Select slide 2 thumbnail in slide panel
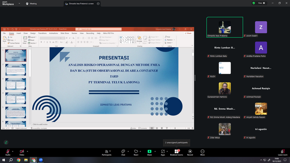 coord(16,70)
